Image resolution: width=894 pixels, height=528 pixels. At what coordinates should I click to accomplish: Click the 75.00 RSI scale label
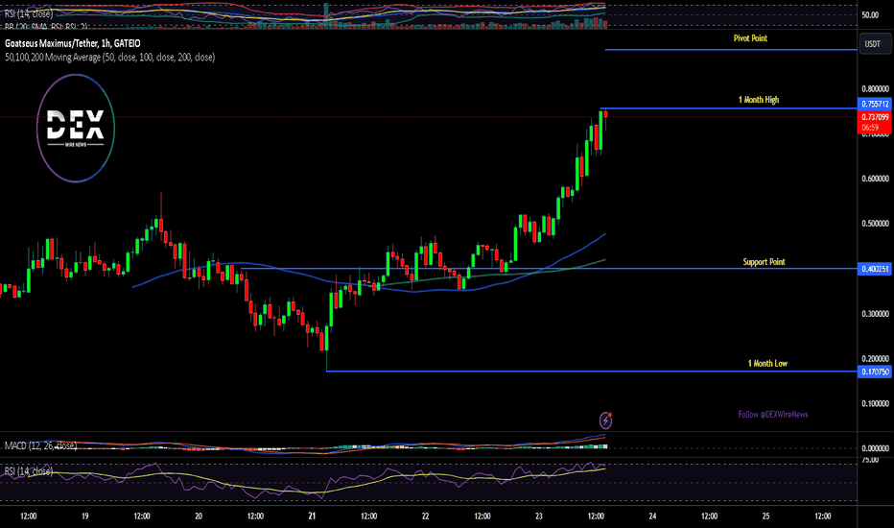870,459
